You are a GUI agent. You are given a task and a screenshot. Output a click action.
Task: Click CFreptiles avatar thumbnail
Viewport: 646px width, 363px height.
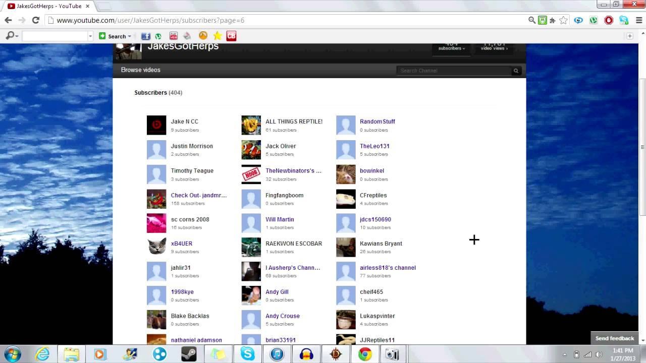coord(346,199)
